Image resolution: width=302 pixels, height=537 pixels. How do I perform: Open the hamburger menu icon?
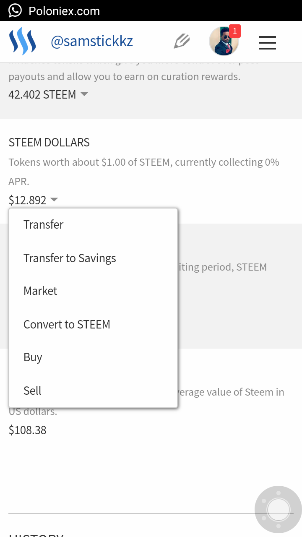point(267,43)
